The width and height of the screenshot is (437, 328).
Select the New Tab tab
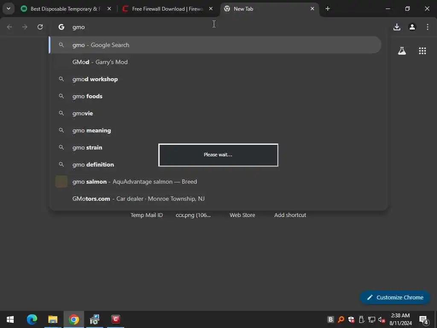(269, 9)
